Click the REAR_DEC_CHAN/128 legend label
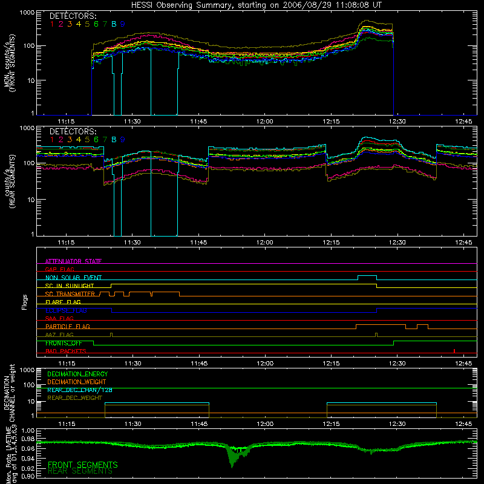The image size is (484, 484). [x=80, y=390]
